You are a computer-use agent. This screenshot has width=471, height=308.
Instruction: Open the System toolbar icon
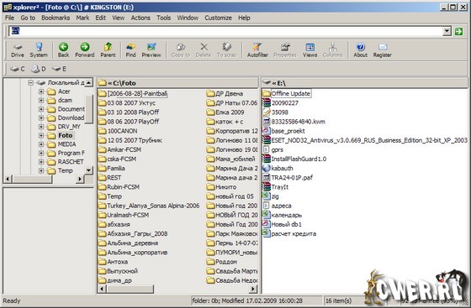[x=39, y=50]
